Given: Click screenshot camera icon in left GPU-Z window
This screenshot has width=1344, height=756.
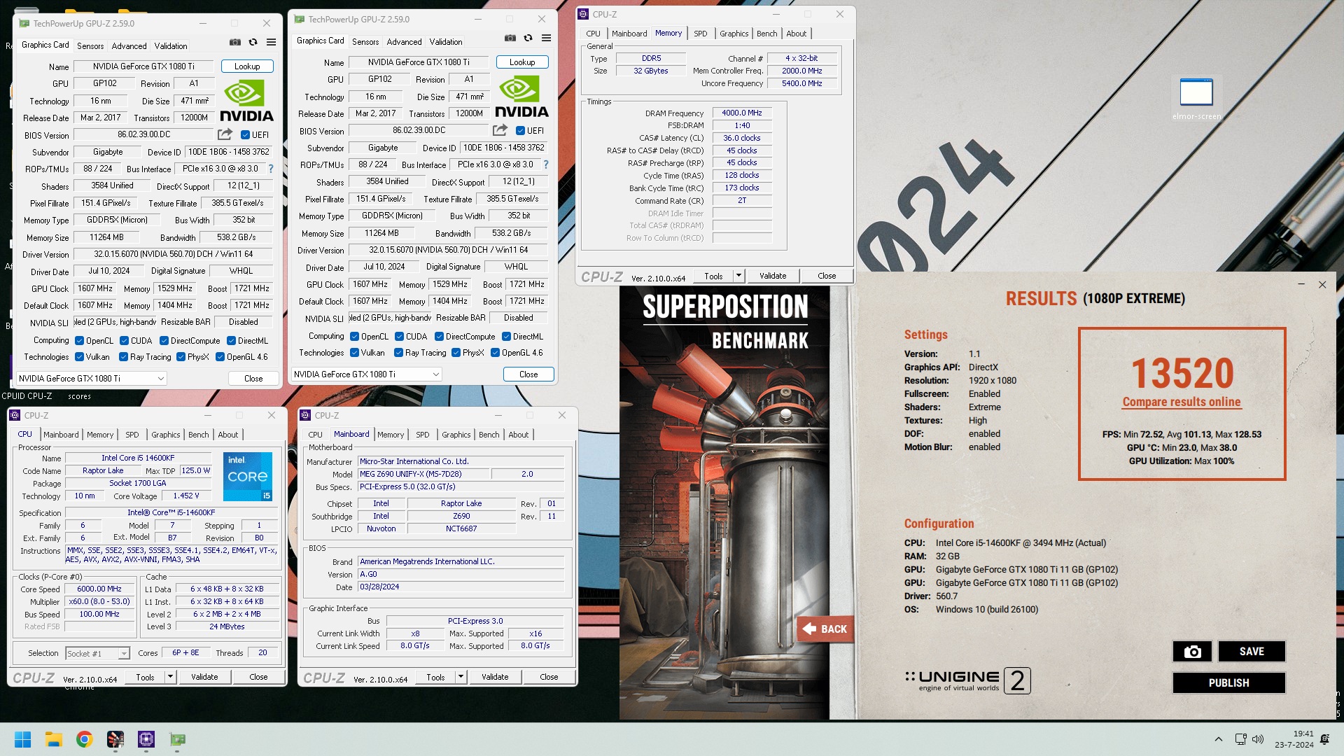Looking at the screenshot, I should click(235, 42).
